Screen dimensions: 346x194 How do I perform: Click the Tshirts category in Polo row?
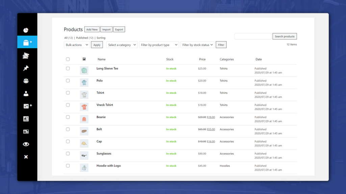[224, 81]
